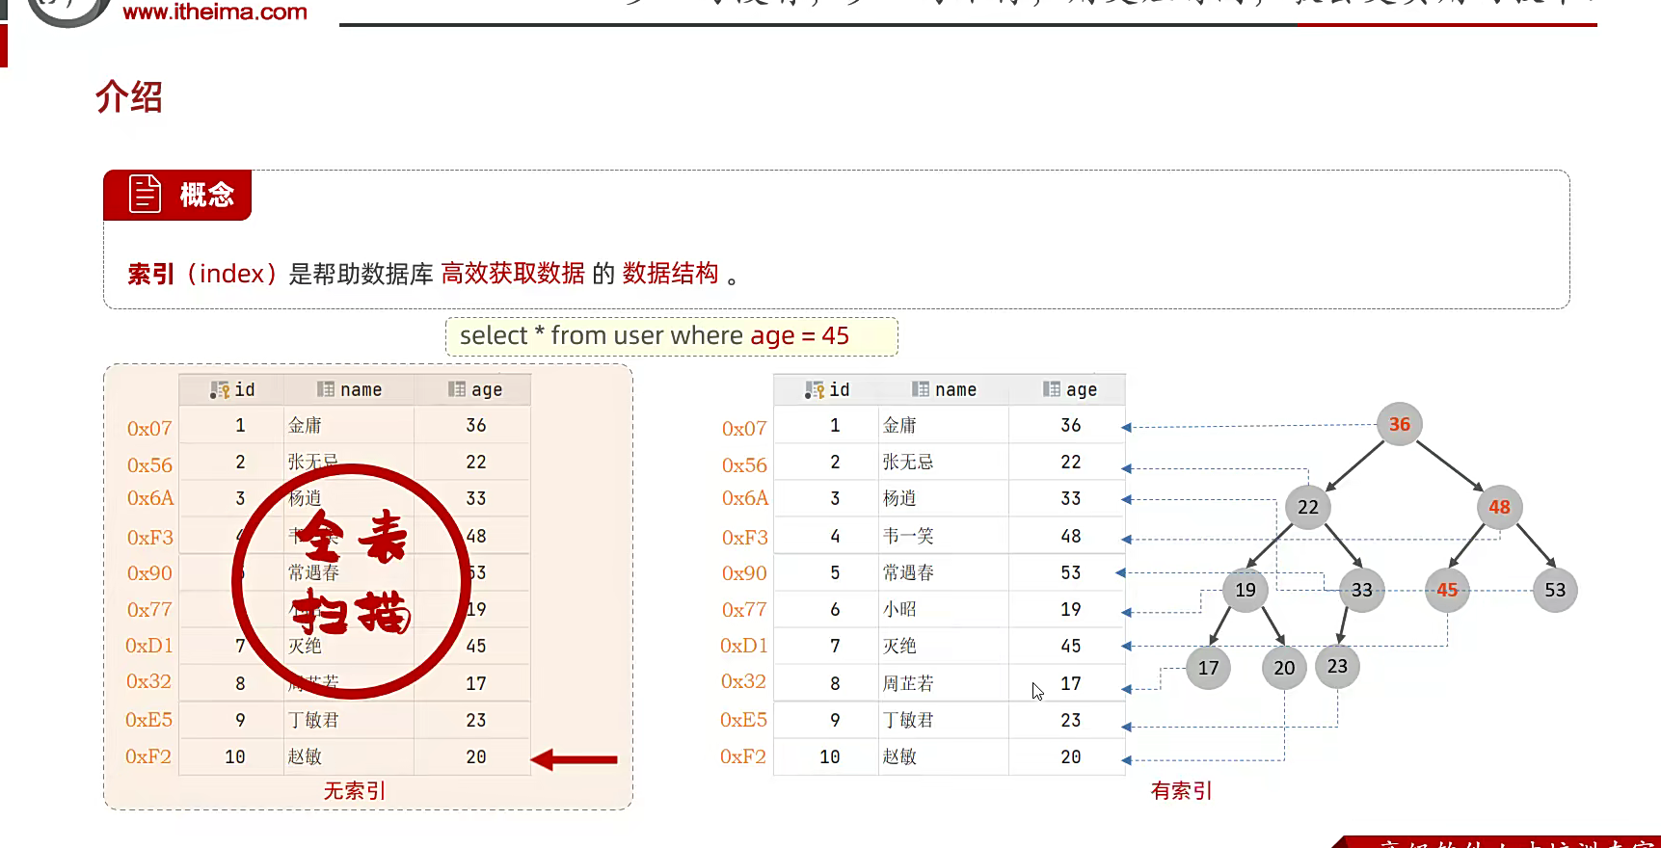Click the column icon beside age in the 无索引 table
This screenshot has width=1661, height=848.
point(457,389)
